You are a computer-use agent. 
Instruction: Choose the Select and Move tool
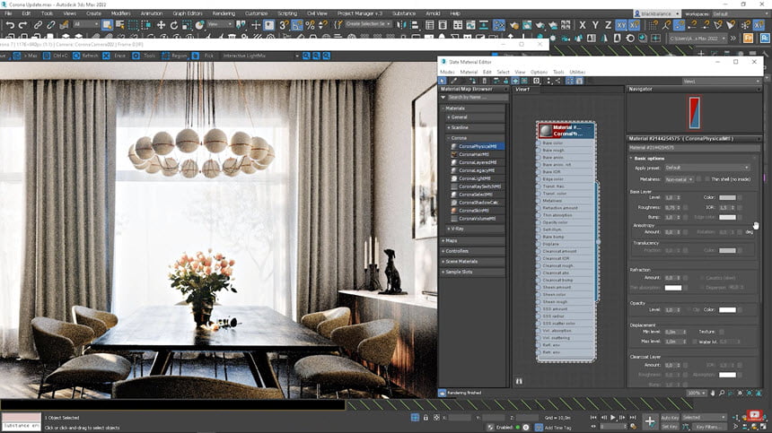point(161,24)
